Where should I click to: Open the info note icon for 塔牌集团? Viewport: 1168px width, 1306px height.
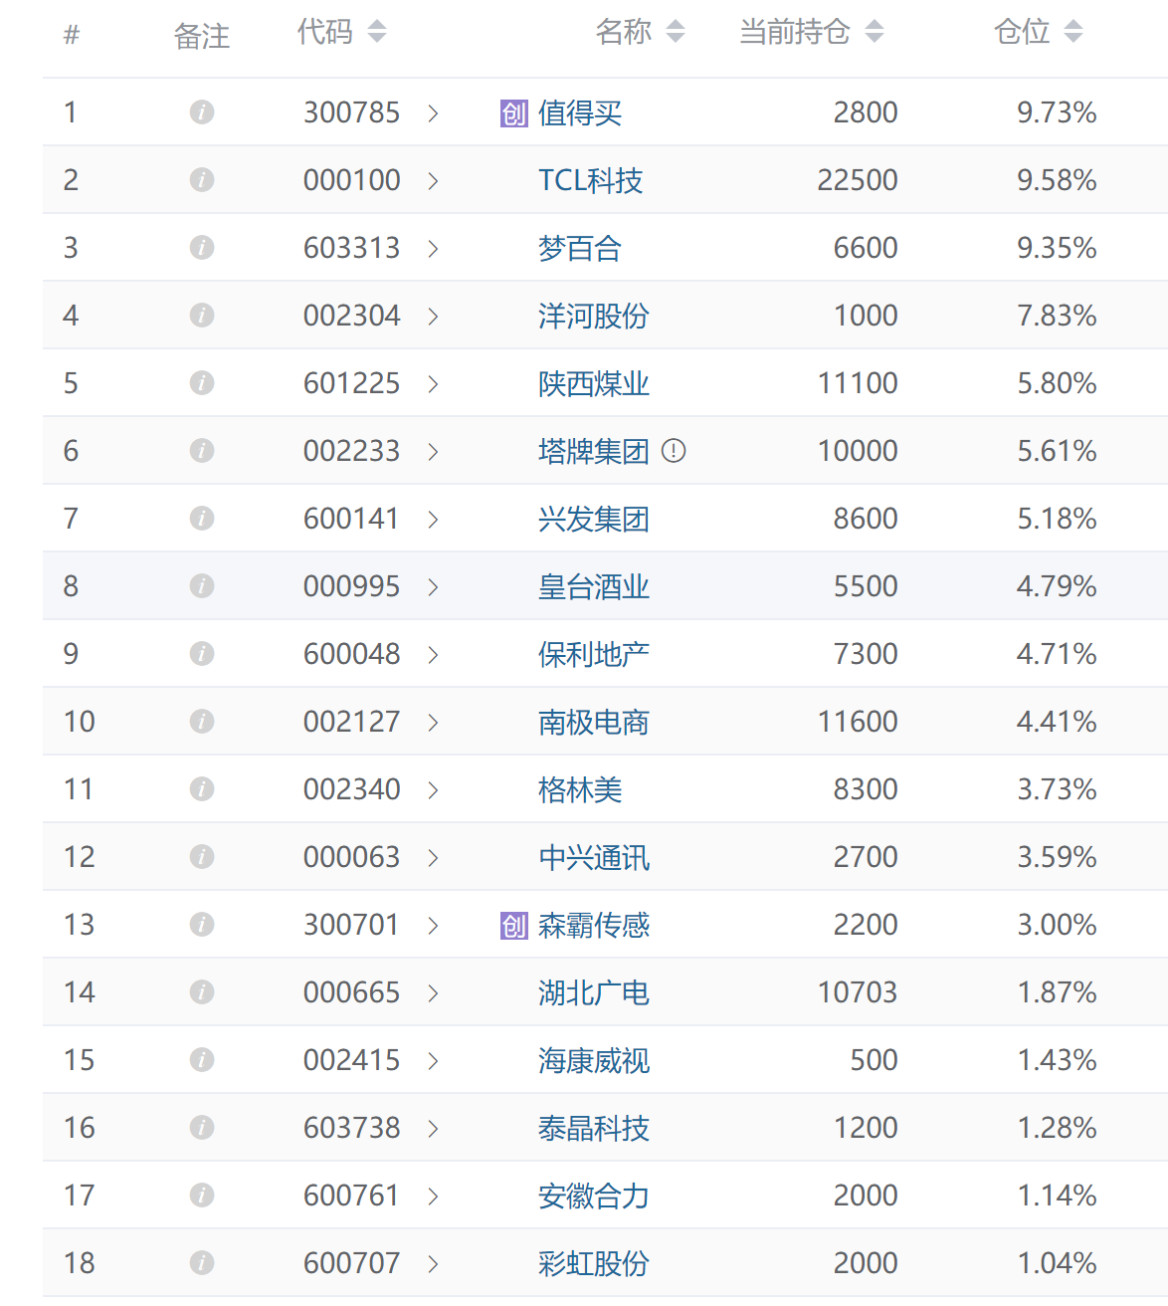click(202, 450)
